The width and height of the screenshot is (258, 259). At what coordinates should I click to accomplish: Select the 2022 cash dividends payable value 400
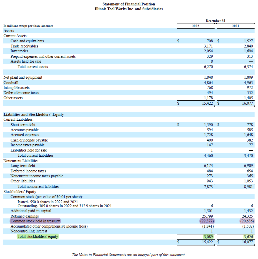coord(210,140)
